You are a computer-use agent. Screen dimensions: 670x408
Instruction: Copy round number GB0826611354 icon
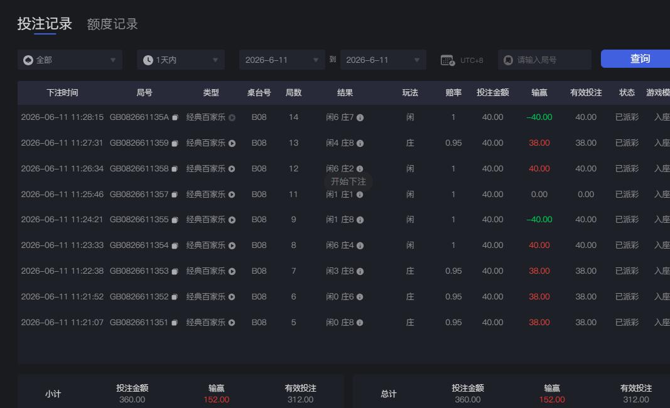point(175,245)
